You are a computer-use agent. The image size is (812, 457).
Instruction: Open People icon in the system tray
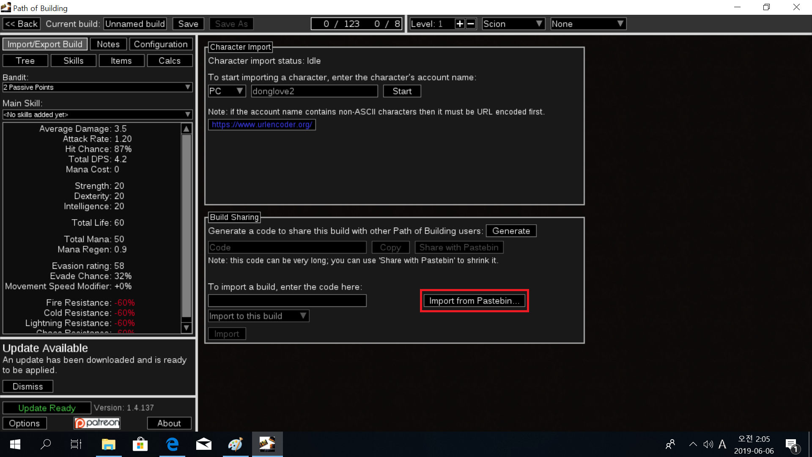pos(670,444)
